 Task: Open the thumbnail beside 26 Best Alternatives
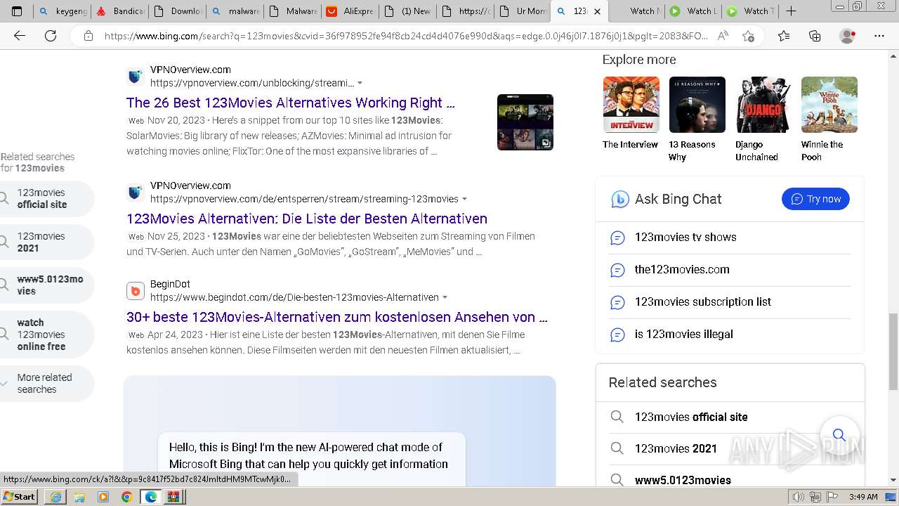point(525,122)
